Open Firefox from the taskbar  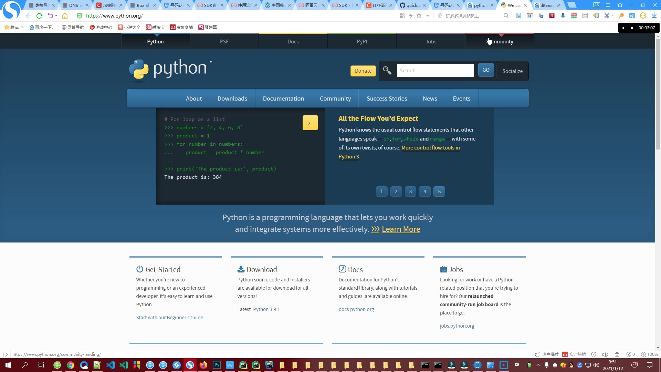point(203,365)
